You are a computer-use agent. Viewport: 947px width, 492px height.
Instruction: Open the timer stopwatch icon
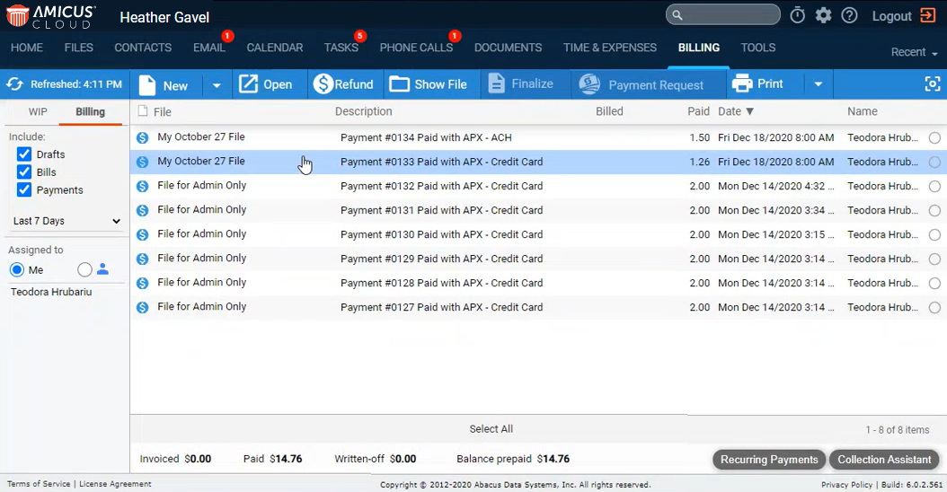point(797,15)
